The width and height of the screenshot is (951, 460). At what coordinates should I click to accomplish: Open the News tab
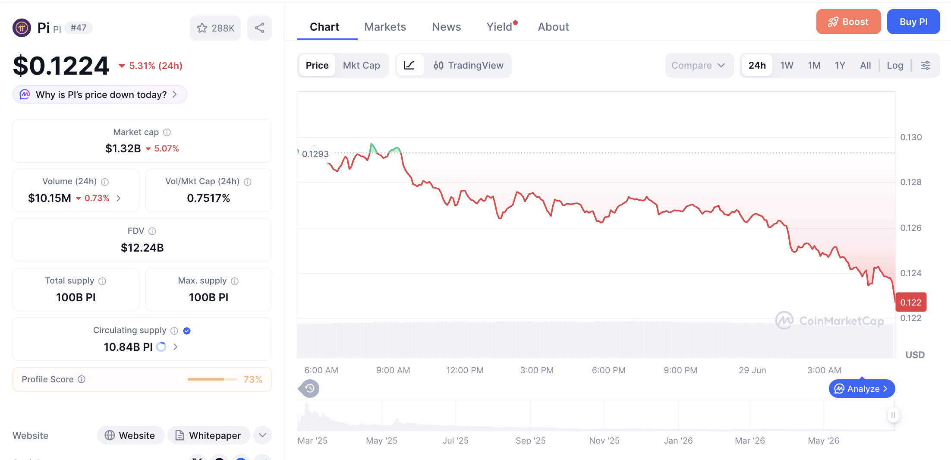pos(447,27)
